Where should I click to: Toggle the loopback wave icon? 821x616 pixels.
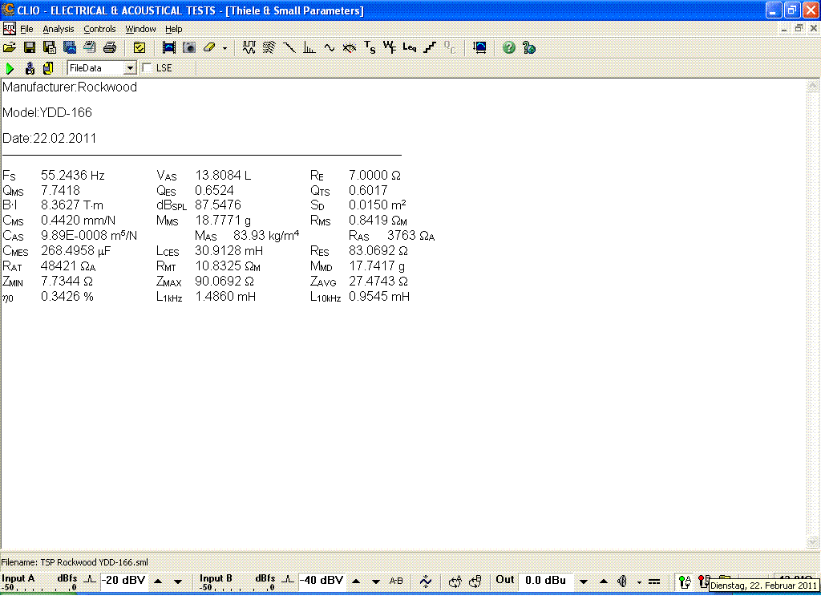pos(426,581)
